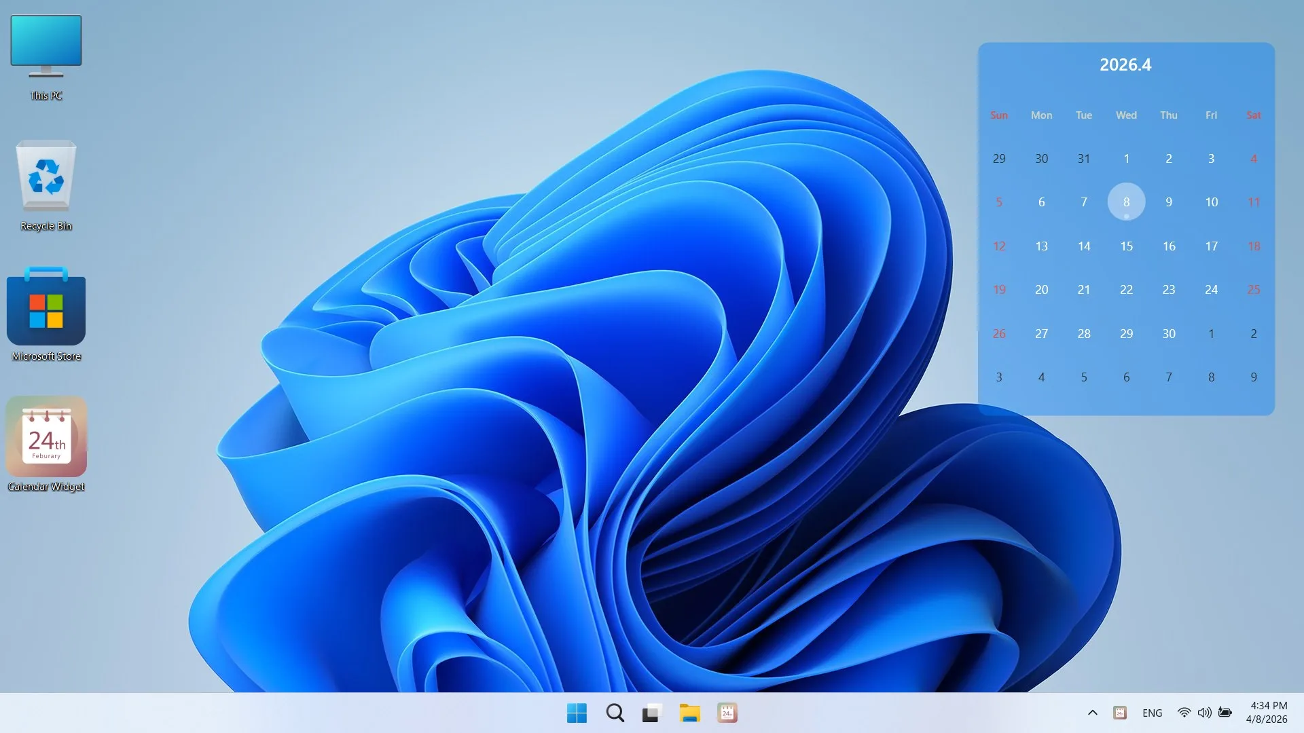Select the Recycle Bin desktop icon
The width and height of the screenshot is (1304, 733).
(x=46, y=185)
